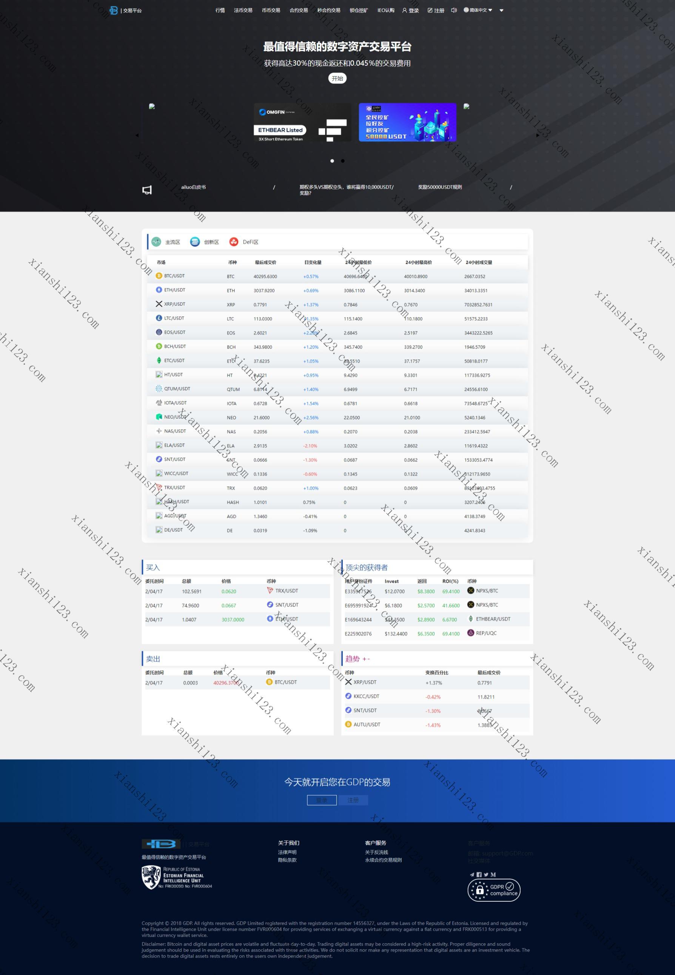The image size is (675, 975).
Task: Open the 奖励50000USDT规则 announcement
Action: pyautogui.click(x=440, y=187)
